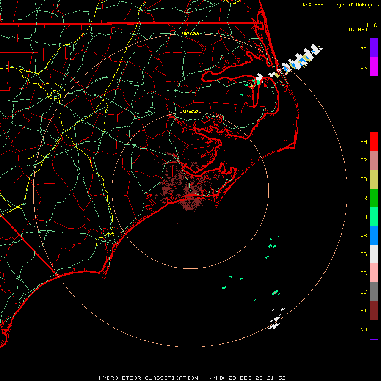
Task: Click the IC legend label
Action: pos(363,273)
